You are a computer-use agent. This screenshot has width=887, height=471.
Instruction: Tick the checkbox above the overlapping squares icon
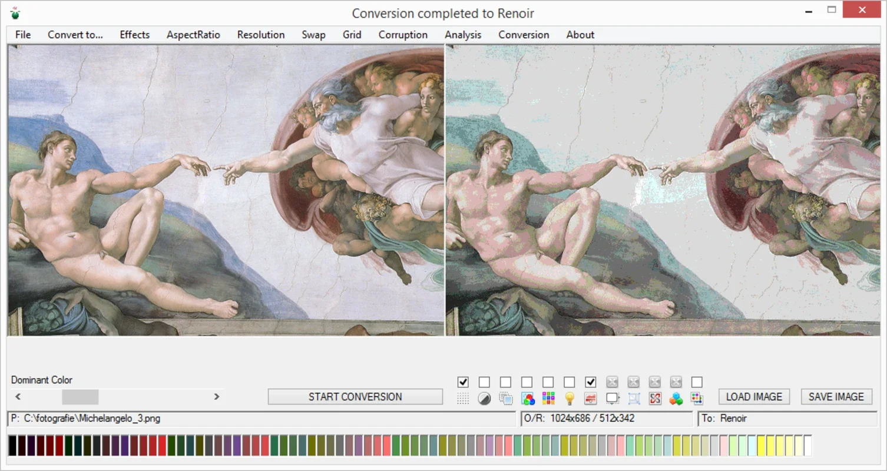pos(505,382)
